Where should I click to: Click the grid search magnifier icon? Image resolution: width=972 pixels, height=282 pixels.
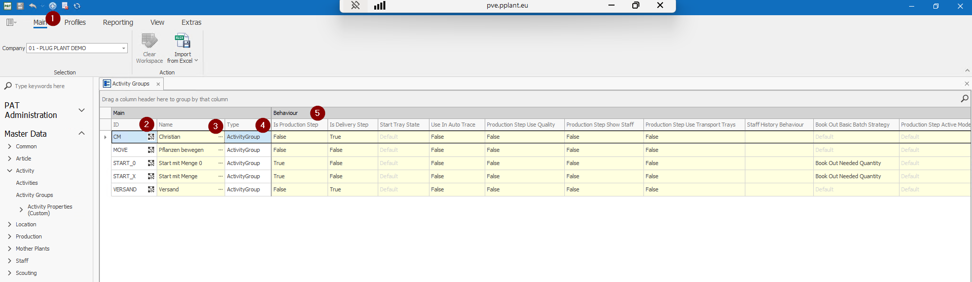click(x=964, y=99)
